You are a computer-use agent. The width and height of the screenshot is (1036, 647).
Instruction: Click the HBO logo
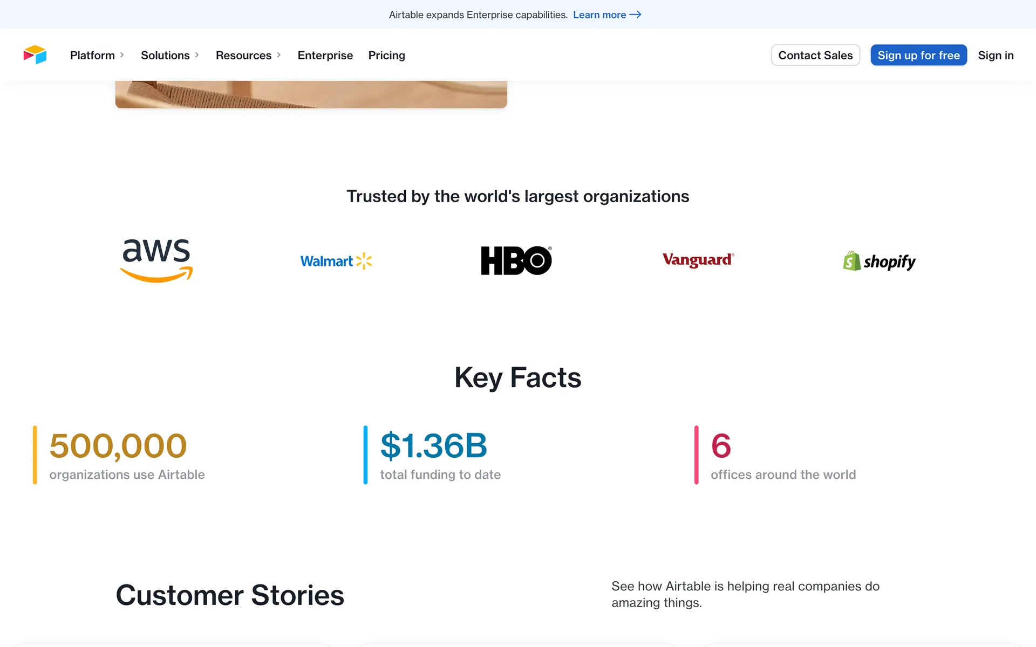point(516,260)
